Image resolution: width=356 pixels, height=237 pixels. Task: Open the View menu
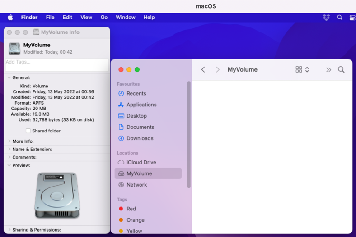point(86,18)
